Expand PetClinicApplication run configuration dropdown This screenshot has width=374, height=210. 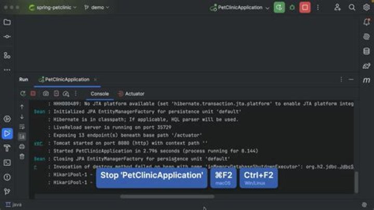239,8
